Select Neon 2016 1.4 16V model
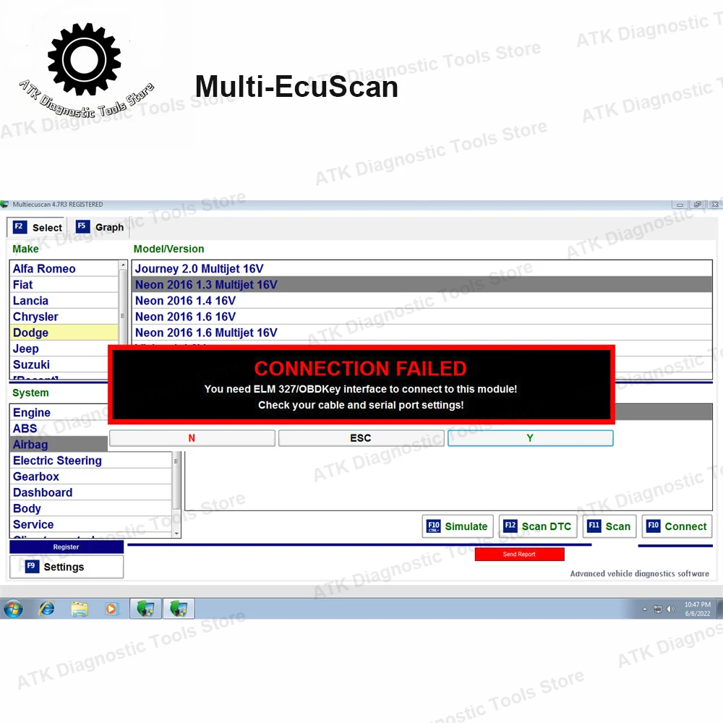Image resolution: width=723 pixels, height=723 pixels. (x=422, y=301)
